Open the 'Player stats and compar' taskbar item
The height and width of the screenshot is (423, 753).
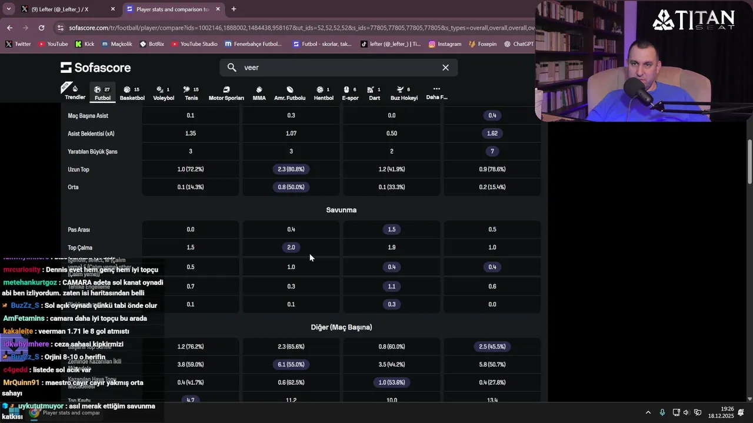pos(66,412)
